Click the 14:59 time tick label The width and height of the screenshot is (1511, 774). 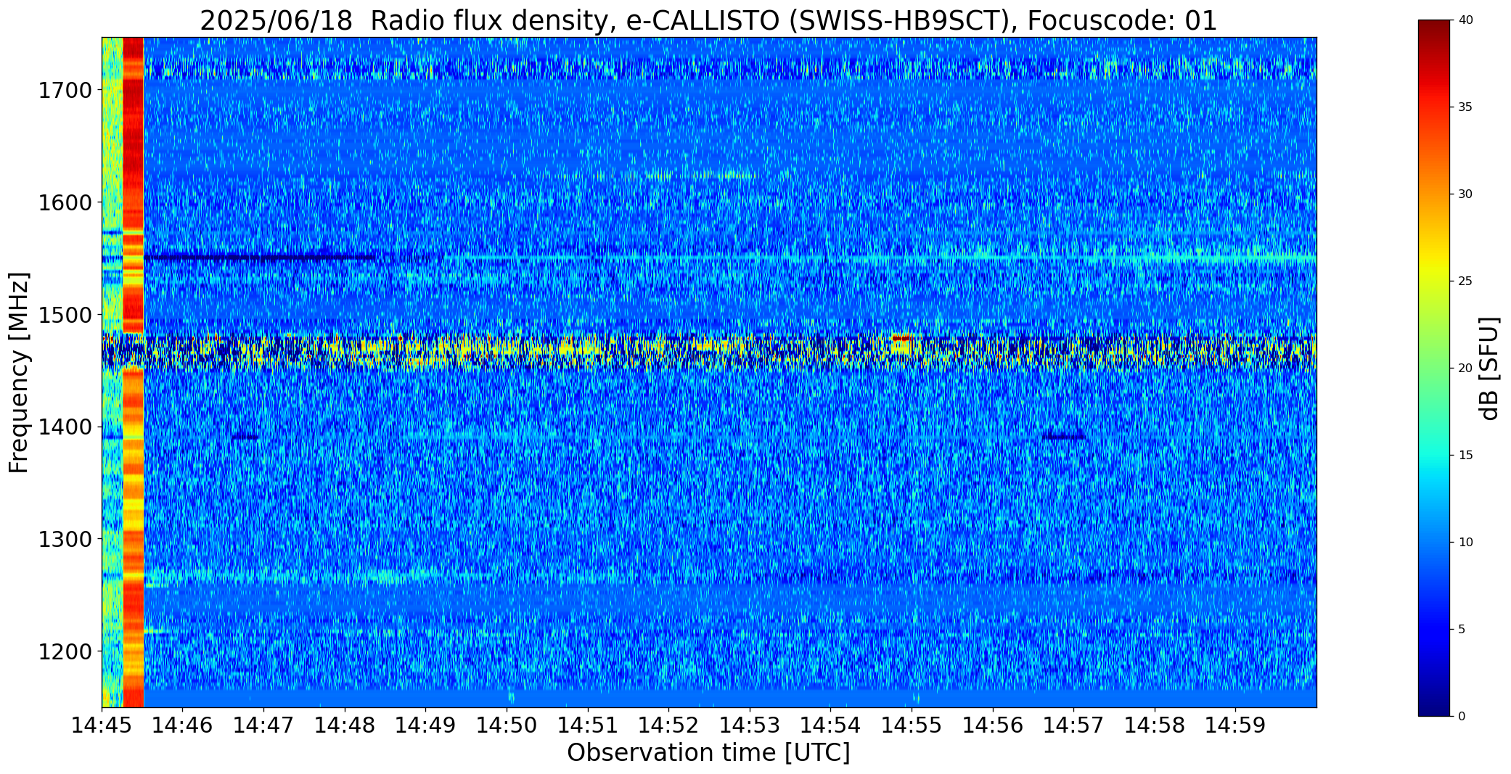coord(1236,725)
